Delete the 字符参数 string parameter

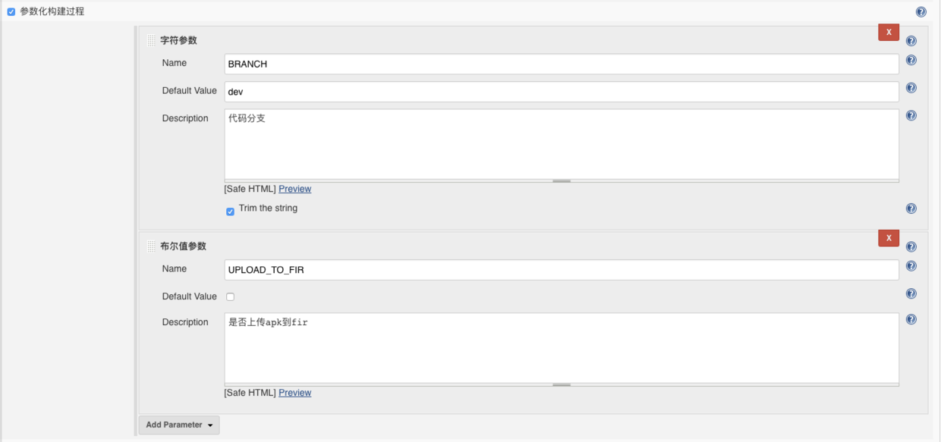click(x=888, y=32)
